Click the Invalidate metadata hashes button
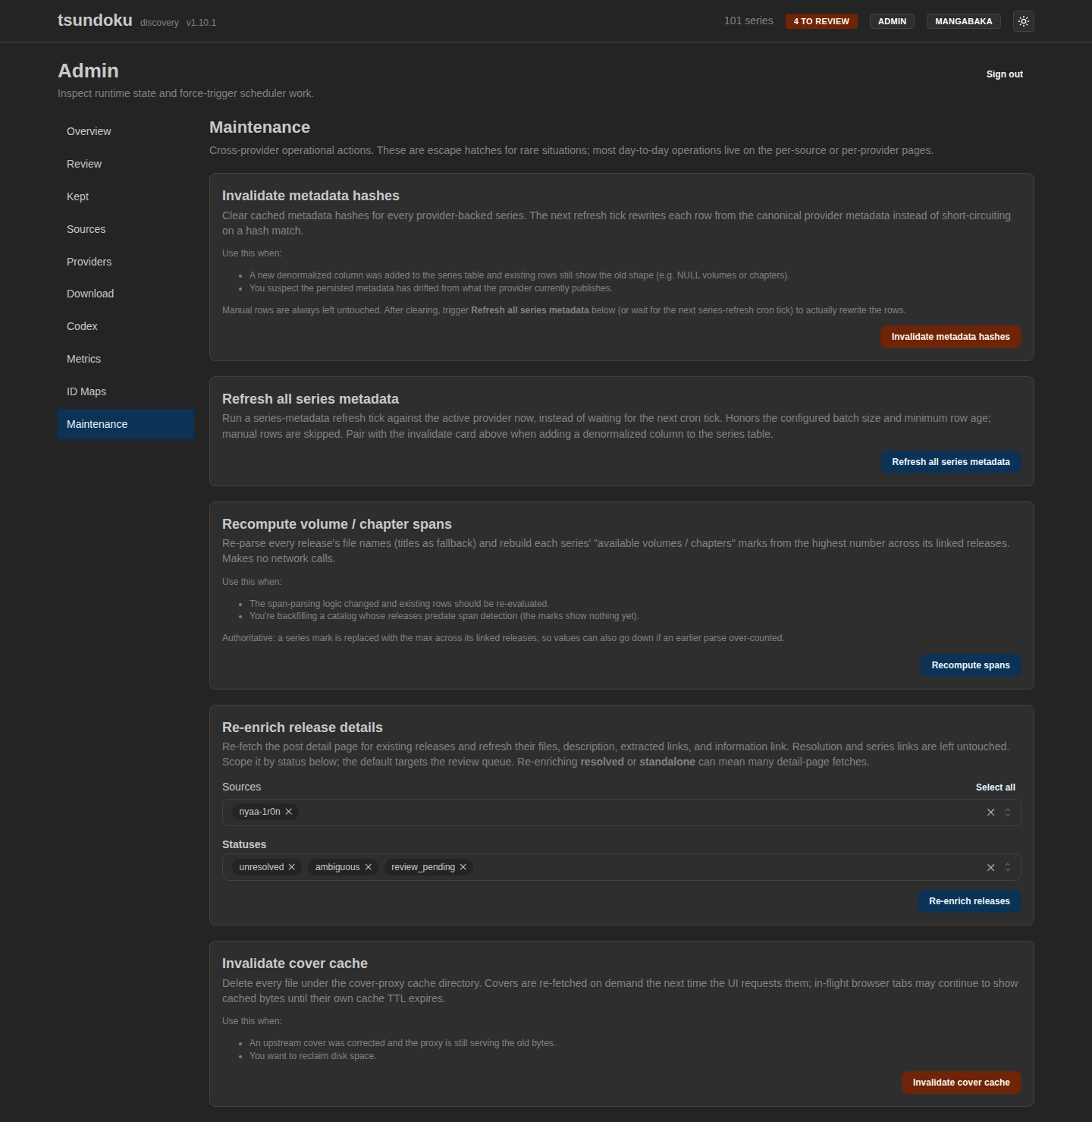The width and height of the screenshot is (1092, 1122). [x=951, y=337]
